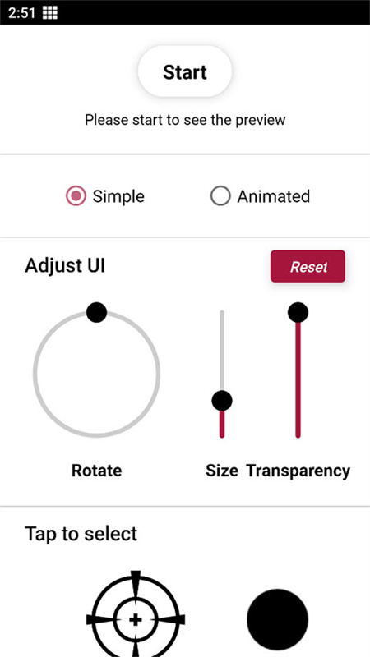This screenshot has height=657, width=370.
Task: Click the Transparency slider handle
Action: [298, 312]
